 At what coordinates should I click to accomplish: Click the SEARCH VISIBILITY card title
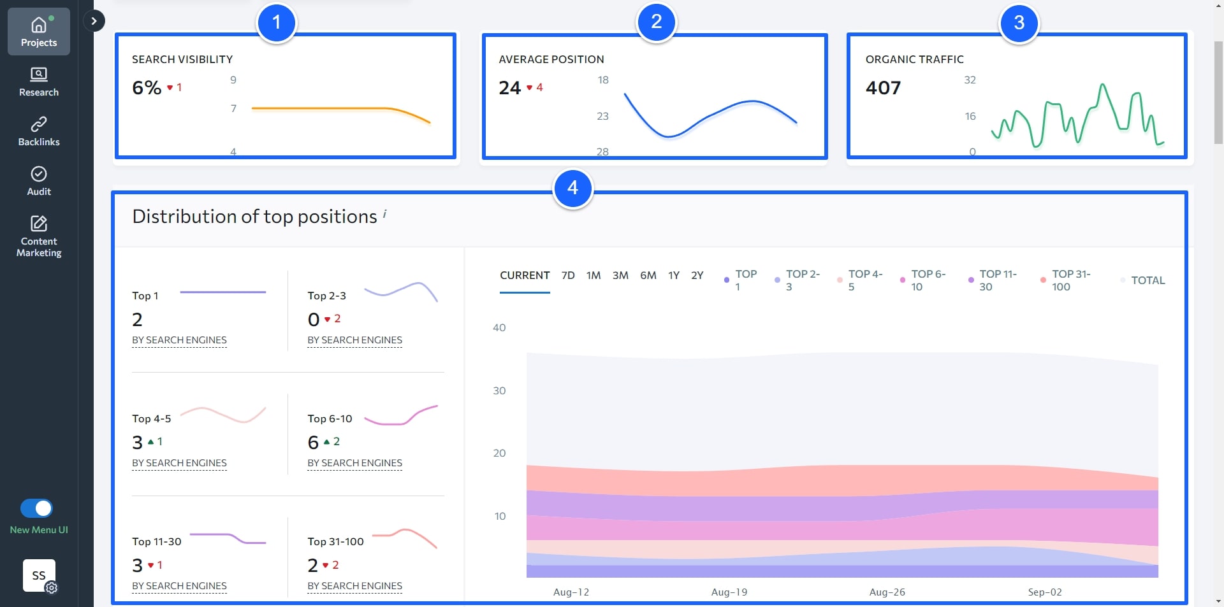tap(182, 59)
